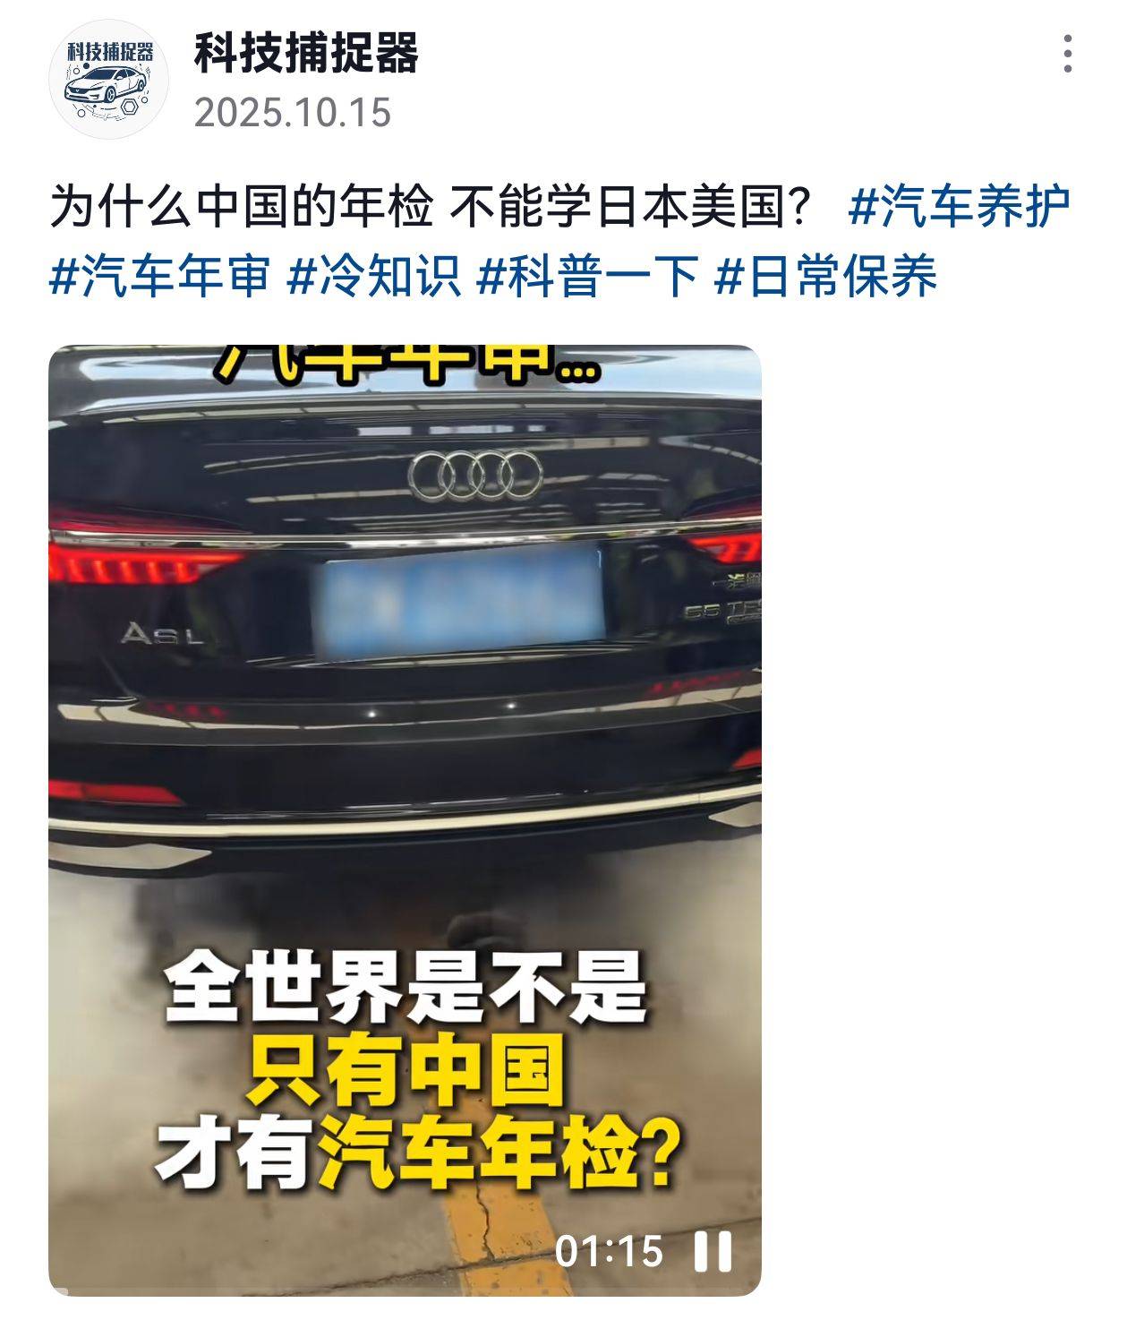Open the #日常保养 hashtag
The image size is (1127, 1320).
pyautogui.click(x=825, y=275)
